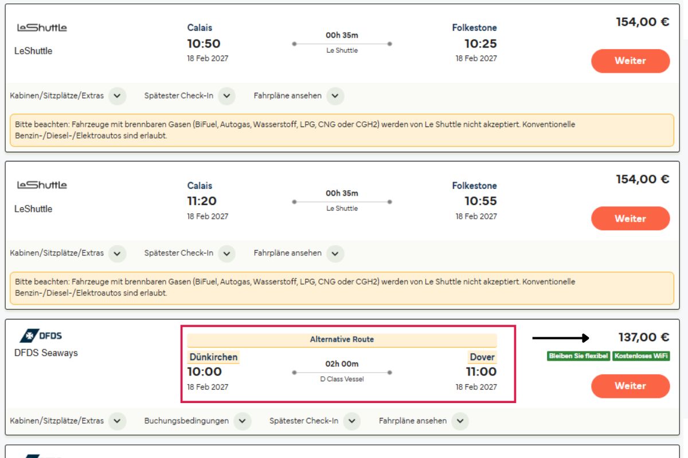Expand Spätester Check-In for the 11:20 LeShuttle

pyautogui.click(x=189, y=253)
